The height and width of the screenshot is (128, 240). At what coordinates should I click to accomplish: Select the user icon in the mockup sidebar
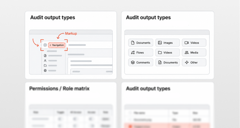45,61
